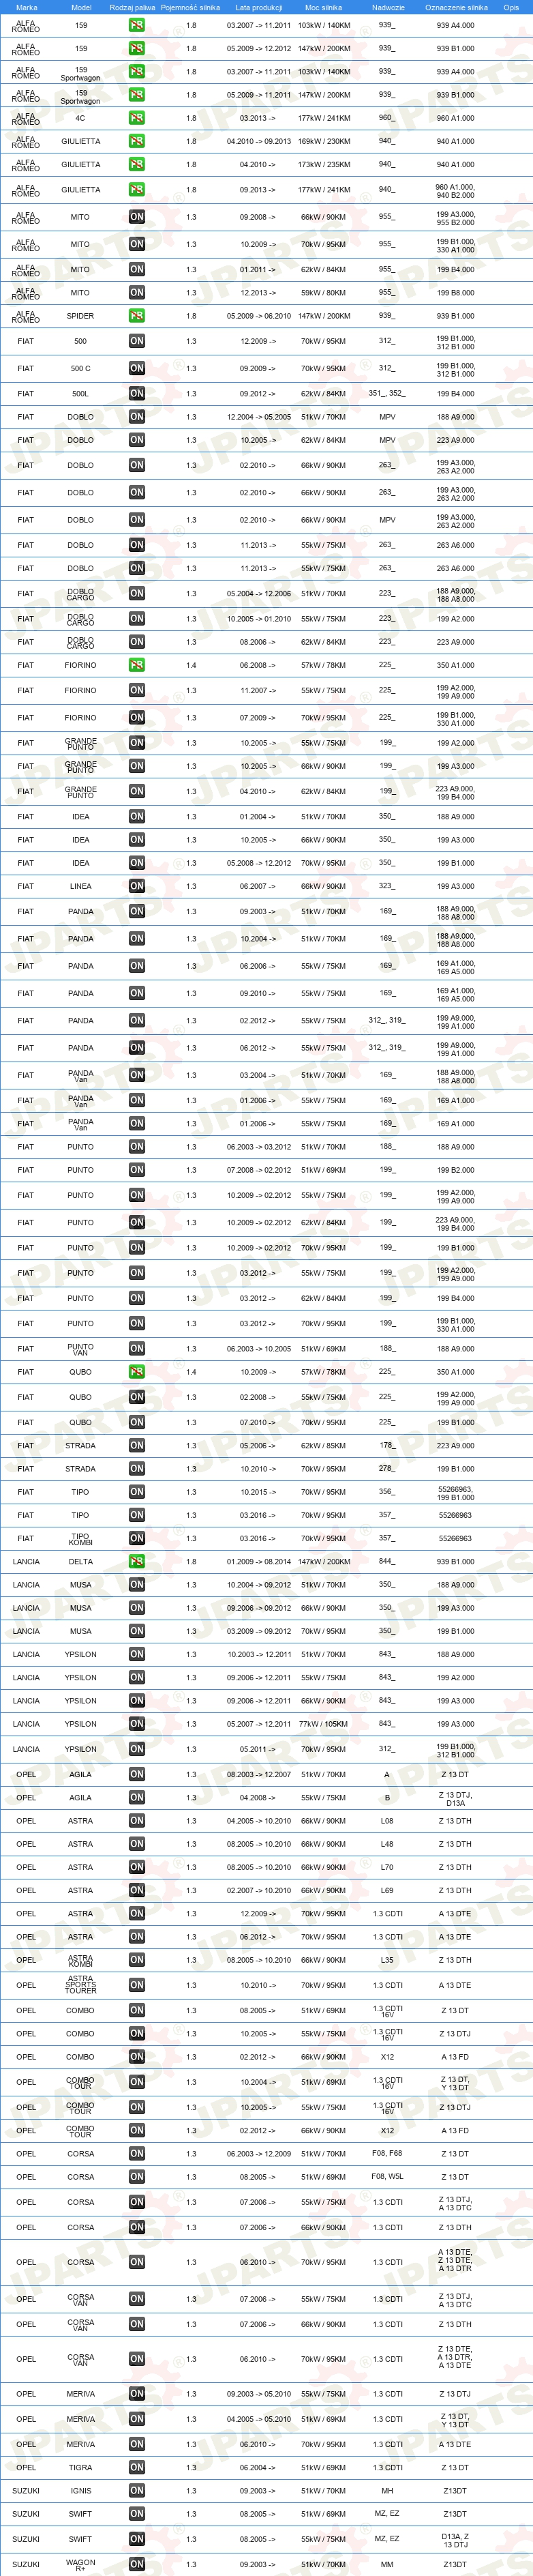The image size is (533, 2576).
Task: Click the ON diesel icon for Fiat Linea
Action: (x=137, y=886)
